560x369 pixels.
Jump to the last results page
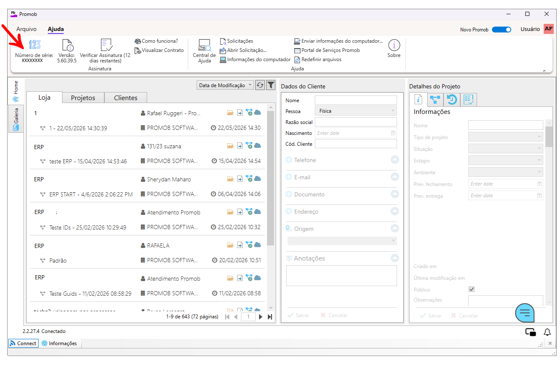270,317
